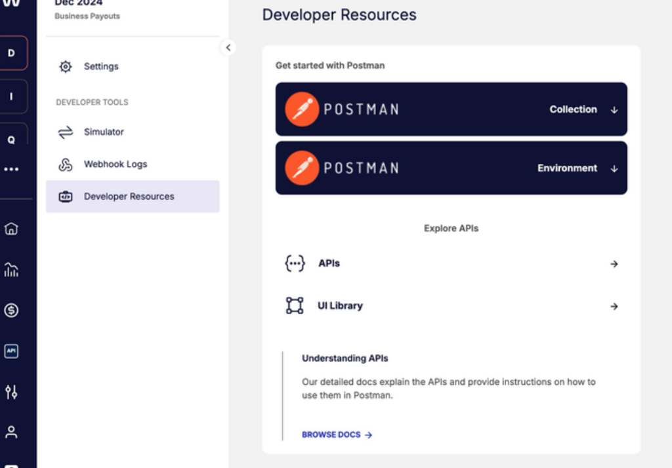The width and height of the screenshot is (672, 468).
Task: Collapse the sidebar with chevron button
Action: [228, 47]
